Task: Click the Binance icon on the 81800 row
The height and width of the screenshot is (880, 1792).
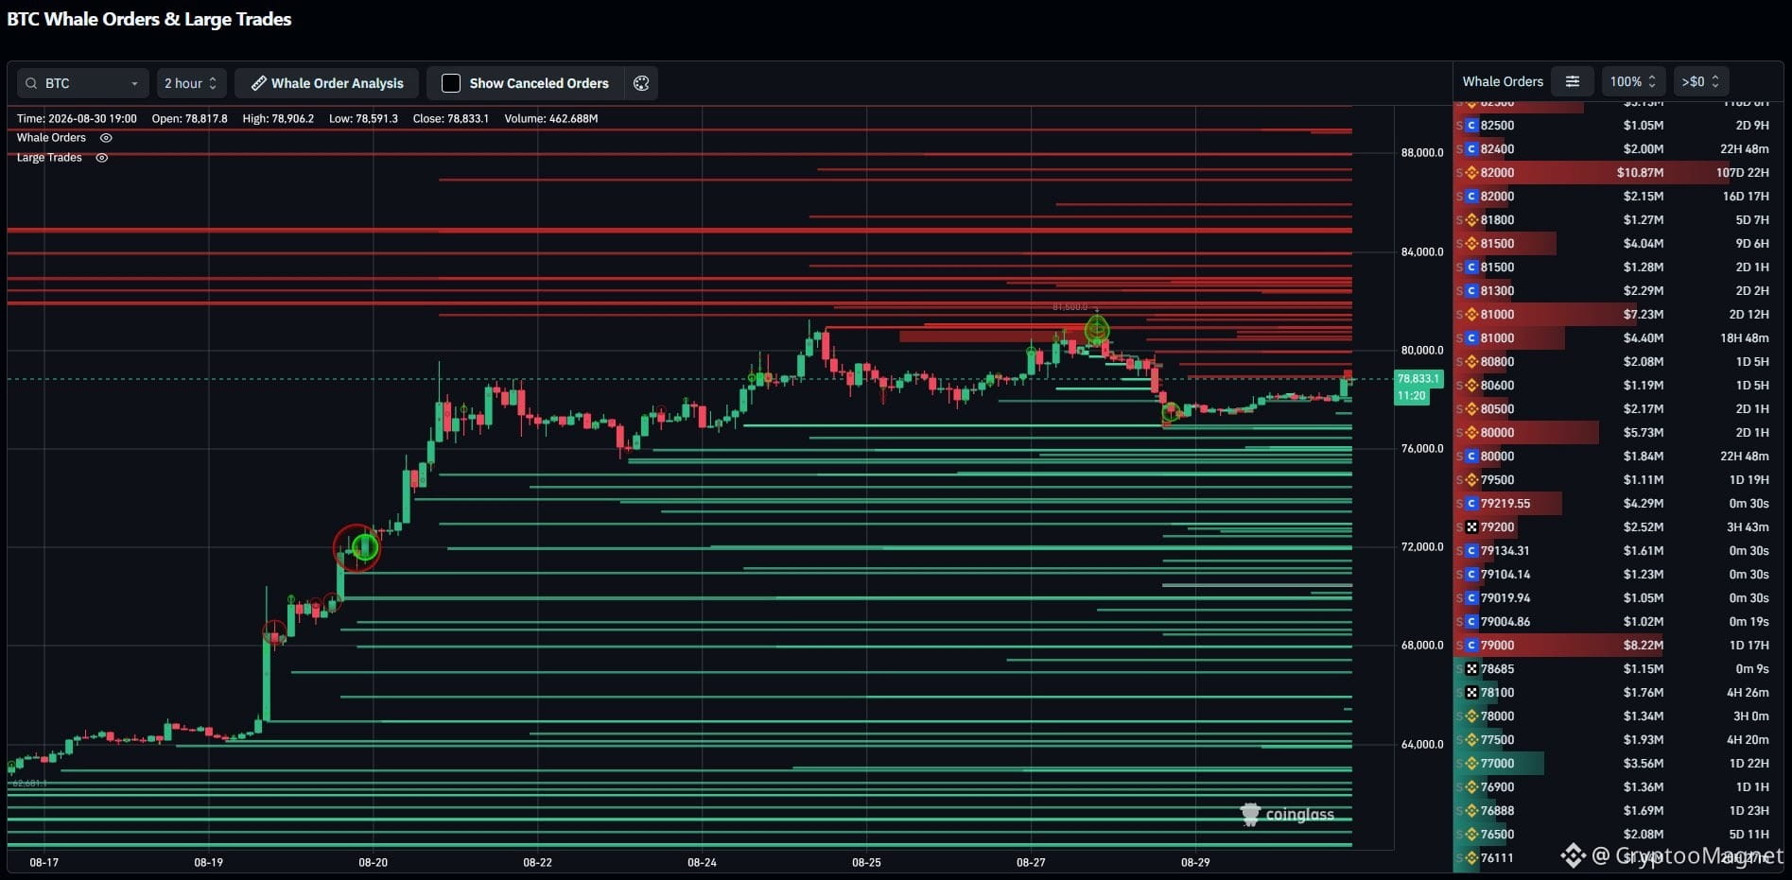Action: tap(1471, 220)
